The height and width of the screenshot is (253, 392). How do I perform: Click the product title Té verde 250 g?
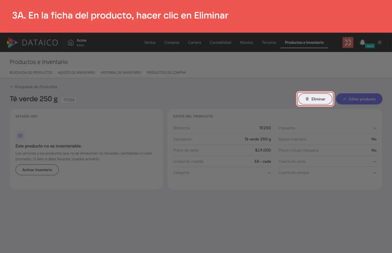pos(34,99)
